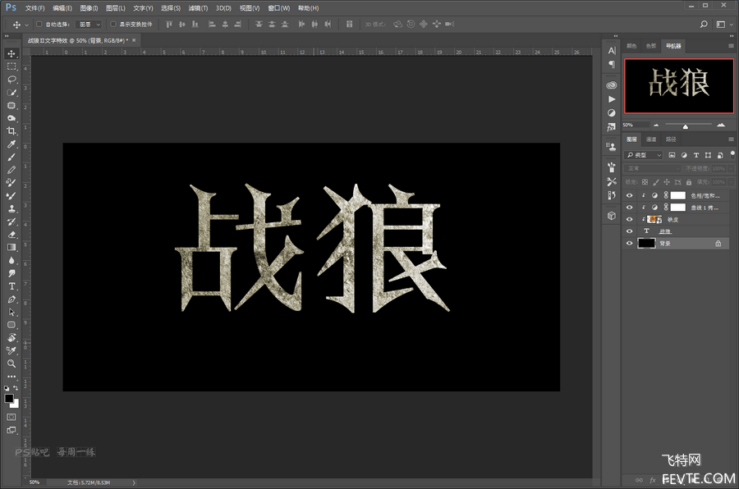Select the Gradient tool
The width and height of the screenshot is (739, 489).
click(11, 247)
